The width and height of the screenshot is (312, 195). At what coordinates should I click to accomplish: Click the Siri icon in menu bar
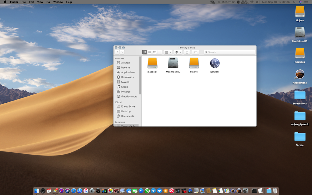click(301, 2)
